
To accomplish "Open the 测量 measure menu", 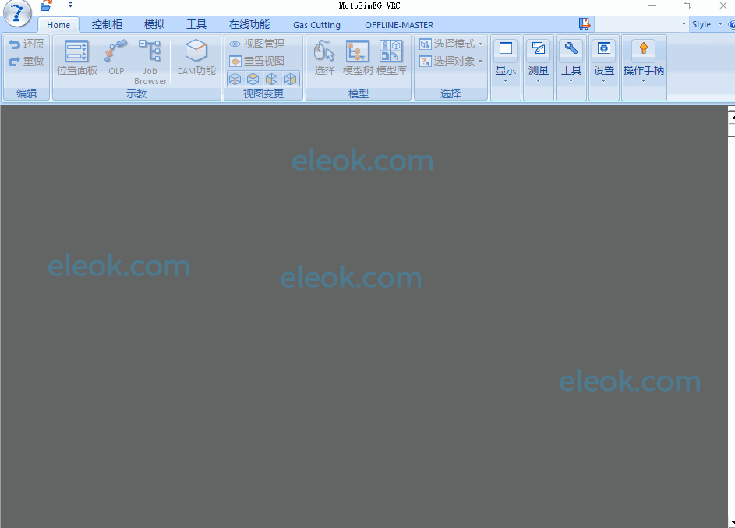I will click(538, 62).
